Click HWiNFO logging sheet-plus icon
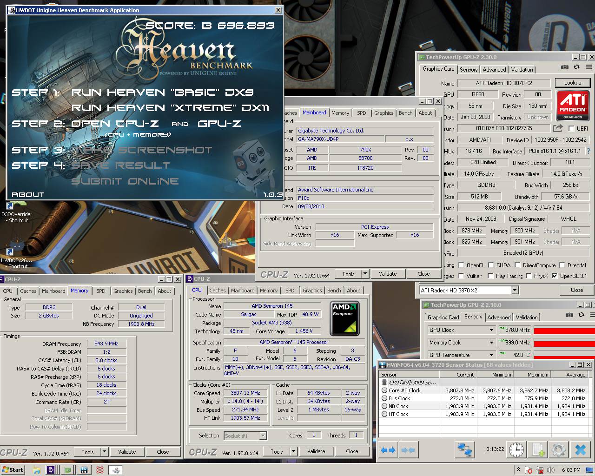 pos(538,450)
